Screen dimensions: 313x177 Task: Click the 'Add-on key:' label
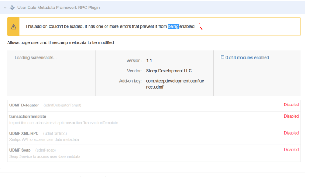131,81
